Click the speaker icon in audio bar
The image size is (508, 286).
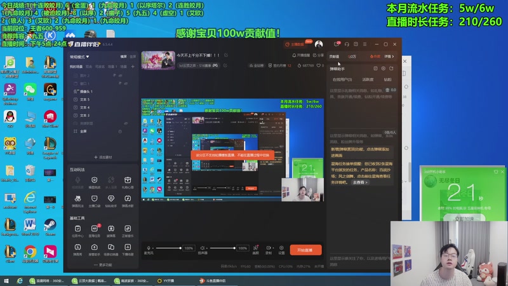click(202, 248)
